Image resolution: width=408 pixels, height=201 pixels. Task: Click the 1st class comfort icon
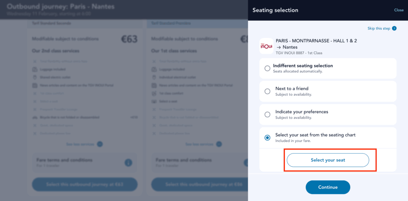pyautogui.click(x=154, y=93)
